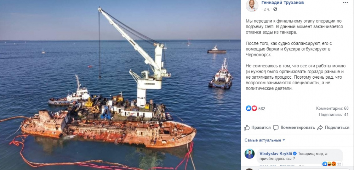
Task: View shares via Поделились: 41
Action: pyautogui.click(x=334, y=115)
